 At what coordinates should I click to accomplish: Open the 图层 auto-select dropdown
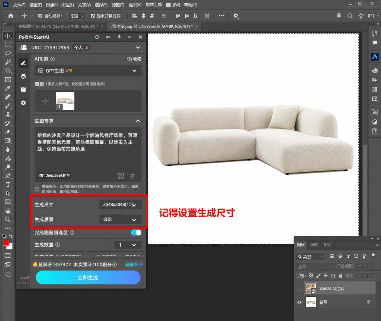point(76,16)
